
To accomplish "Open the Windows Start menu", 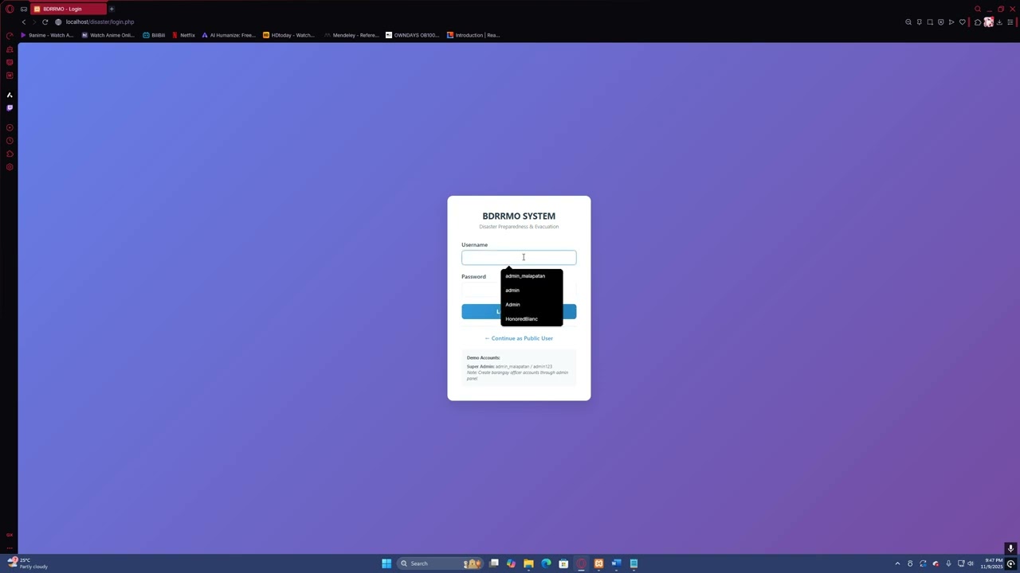I will coord(386,563).
